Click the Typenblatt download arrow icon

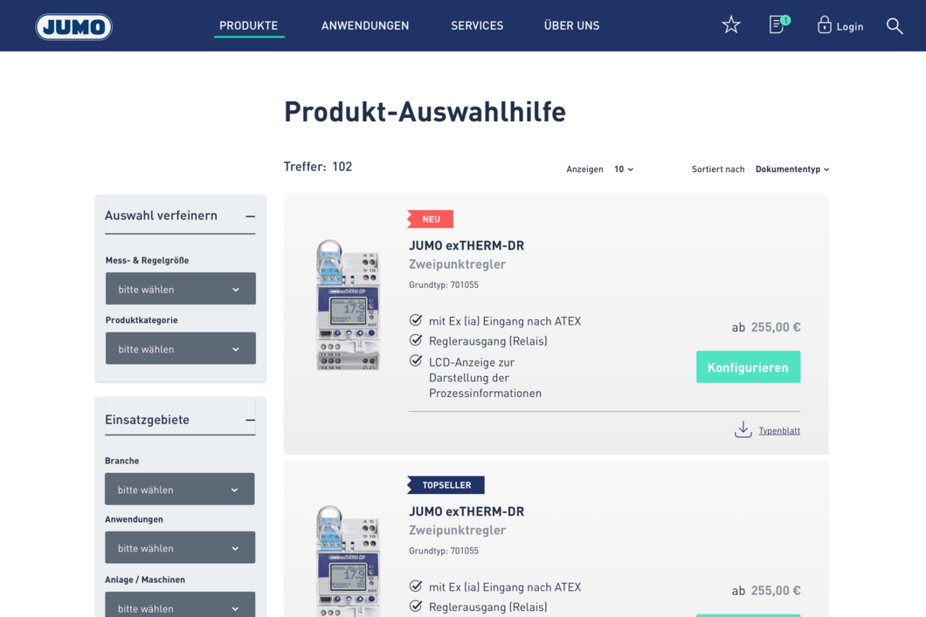[743, 429]
